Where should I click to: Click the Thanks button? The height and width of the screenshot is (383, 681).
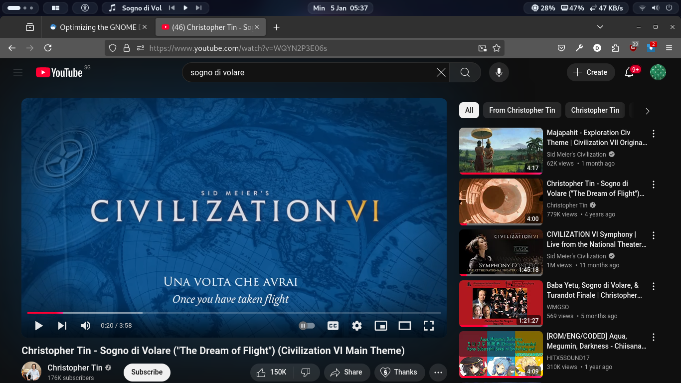[x=399, y=372]
